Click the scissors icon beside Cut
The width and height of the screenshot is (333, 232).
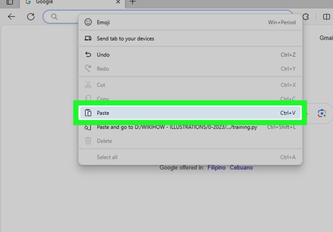click(88, 85)
